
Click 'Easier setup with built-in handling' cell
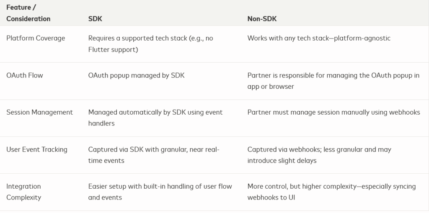[x=160, y=186]
